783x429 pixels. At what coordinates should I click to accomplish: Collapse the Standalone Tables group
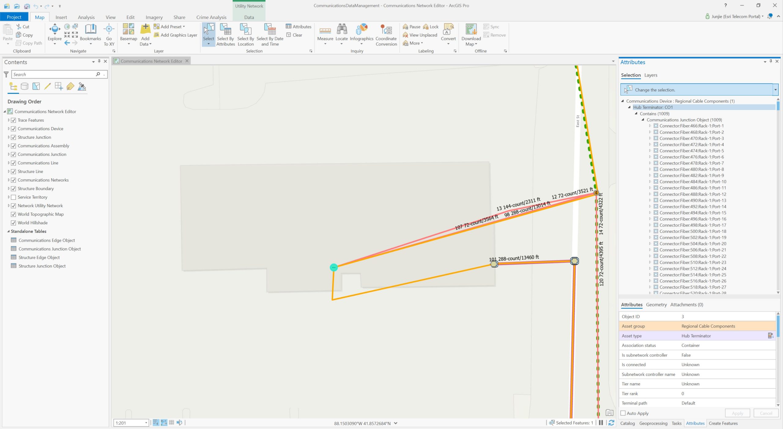tap(9, 231)
